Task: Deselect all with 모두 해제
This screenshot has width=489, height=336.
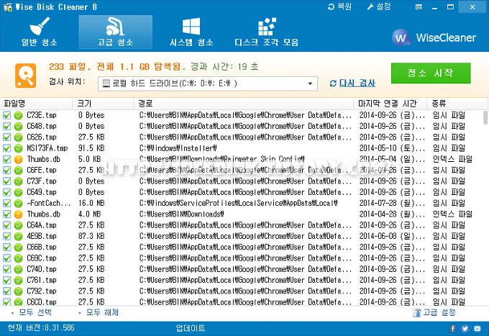Action: [102, 312]
